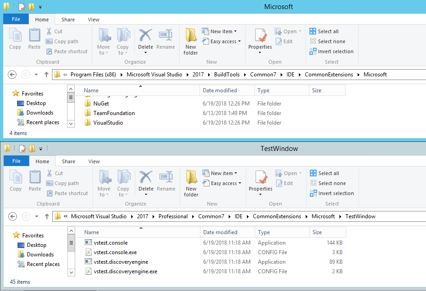Click Copy icon in Microsoft window clipboard group
Screen dimensions: 426x291
coord(15,35)
